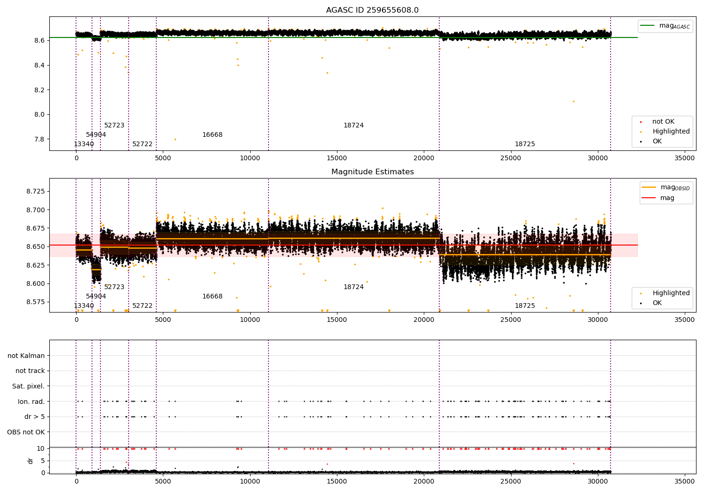The height and width of the screenshot is (492, 704).
Task: Click the 8.575 y-axis tick label
Action: pos(35,302)
